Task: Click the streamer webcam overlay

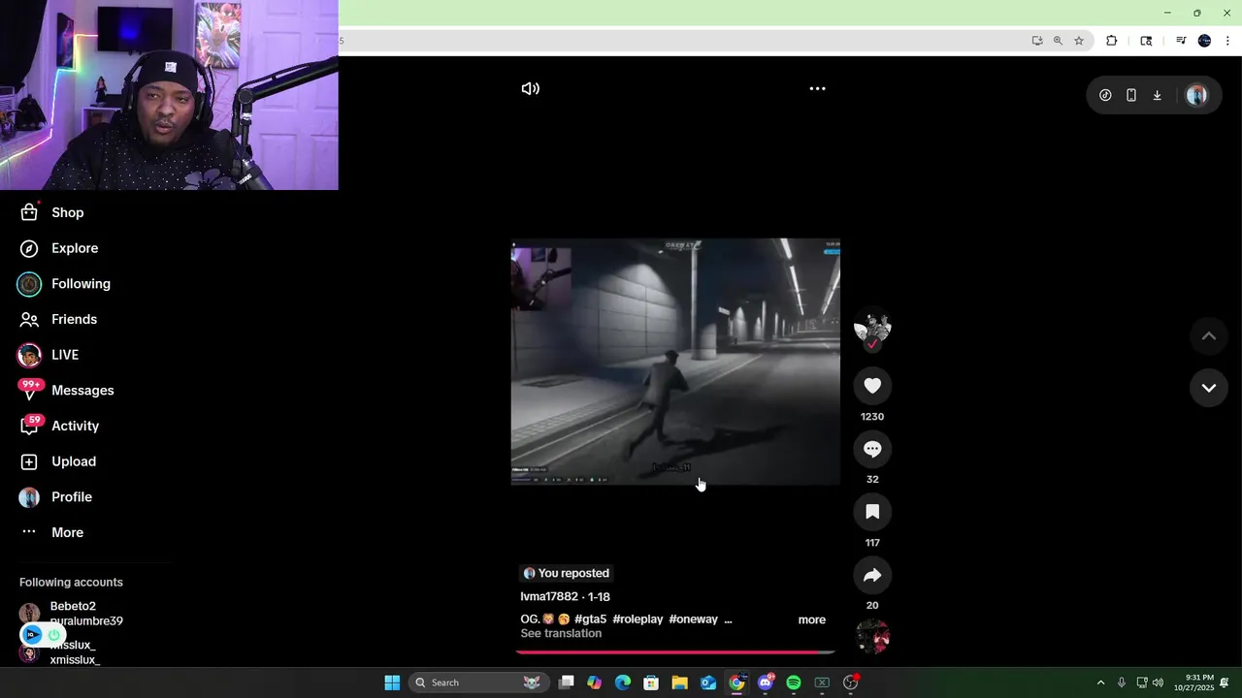Action: 169,95
